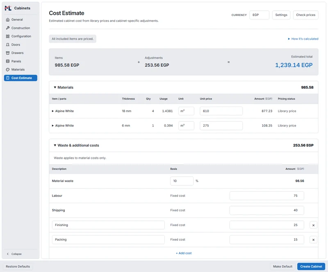This screenshot has height=272, width=328.
Task: Click the Cabinets app logo icon
Action: pos(8,8)
